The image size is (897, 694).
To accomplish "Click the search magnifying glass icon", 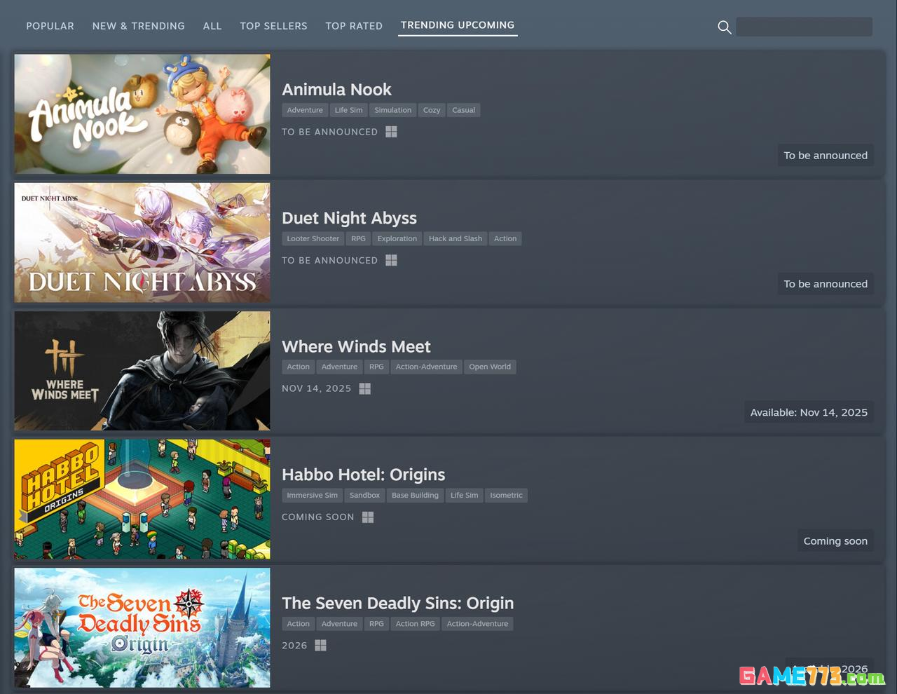I will [x=725, y=27].
